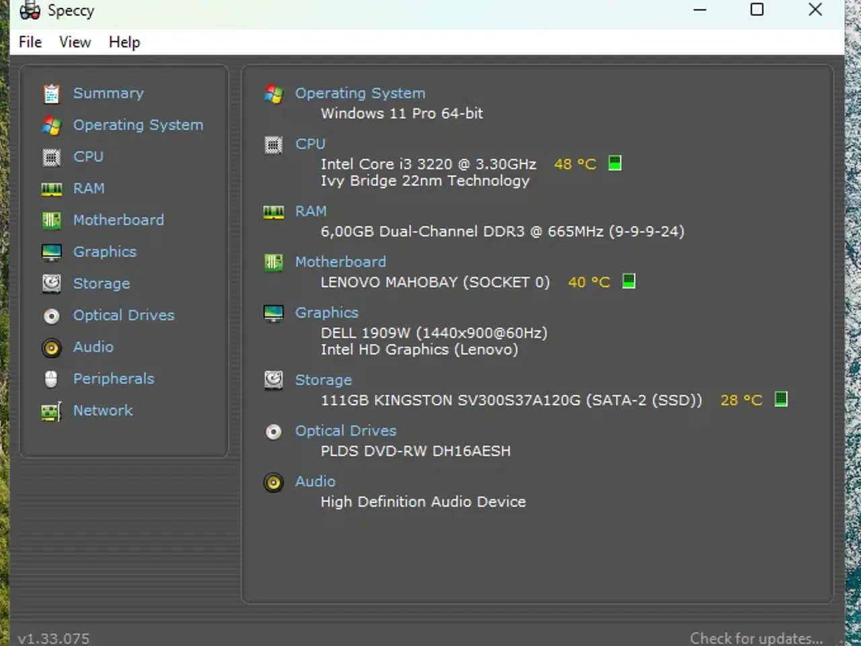Click the green motherboard temperature indicator square
The width and height of the screenshot is (861, 646).
click(629, 281)
